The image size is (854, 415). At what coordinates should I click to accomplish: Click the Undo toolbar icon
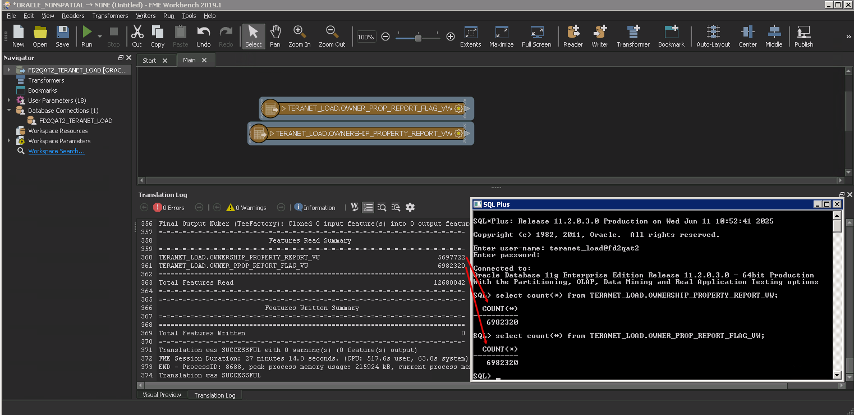coord(204,36)
